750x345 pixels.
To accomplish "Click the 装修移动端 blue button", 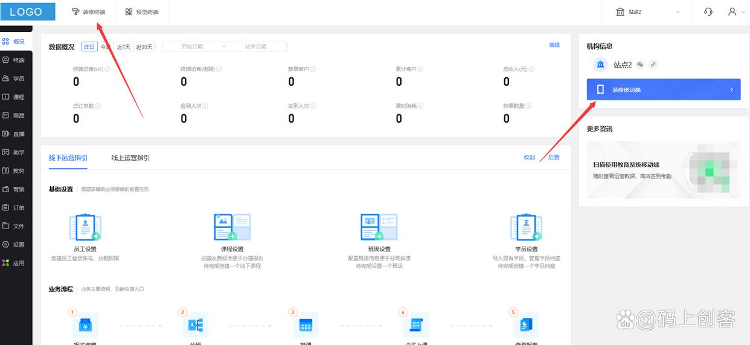I will point(664,89).
